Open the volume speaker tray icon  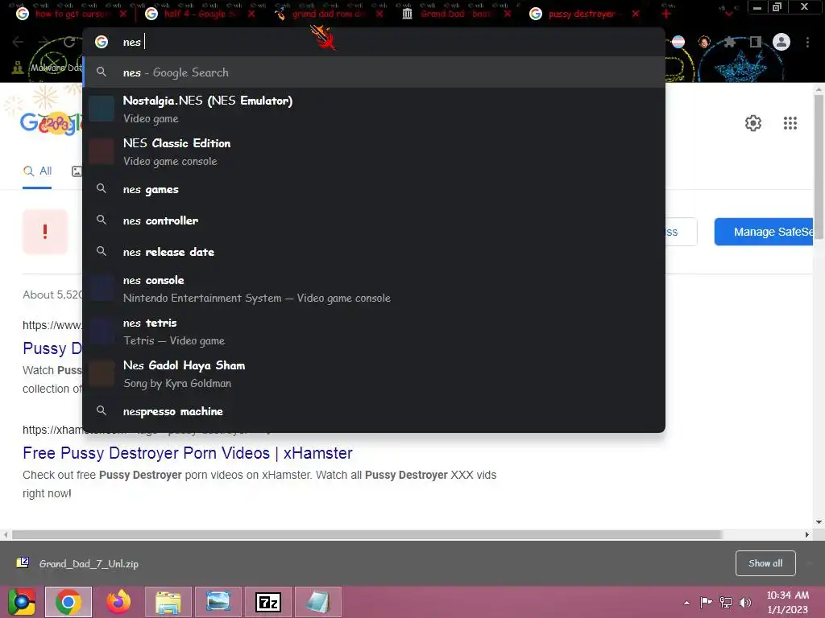(x=745, y=602)
